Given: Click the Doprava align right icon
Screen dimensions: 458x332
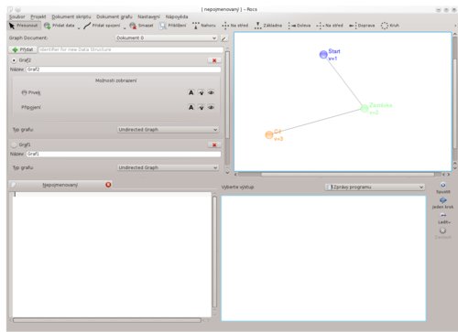Looking at the screenshot, I should [362, 26].
